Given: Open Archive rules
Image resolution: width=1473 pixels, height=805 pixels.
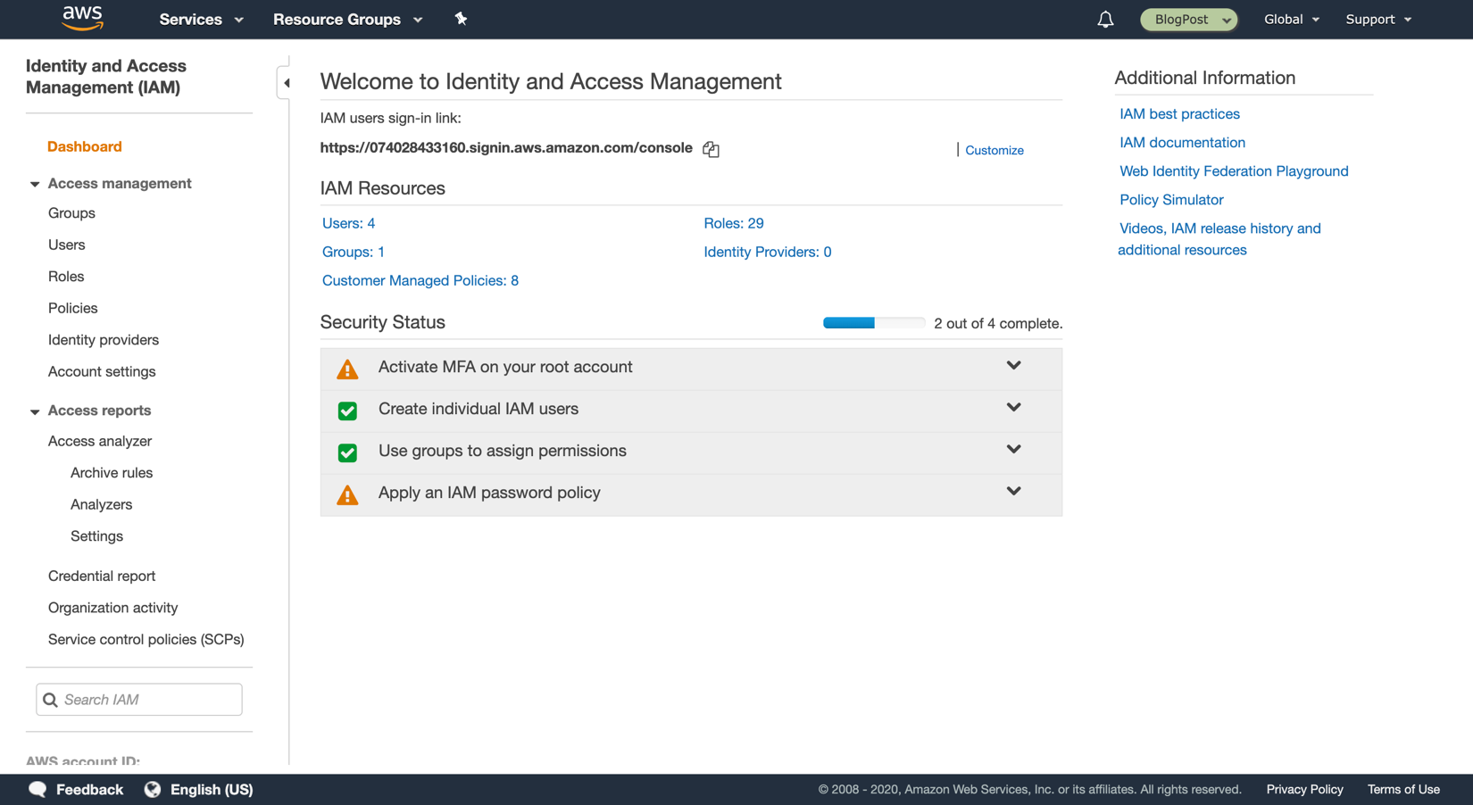Looking at the screenshot, I should pos(112,473).
